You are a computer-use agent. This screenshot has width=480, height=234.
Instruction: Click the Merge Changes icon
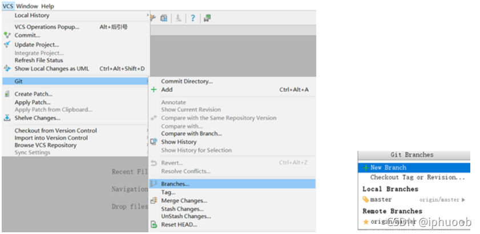click(154, 201)
